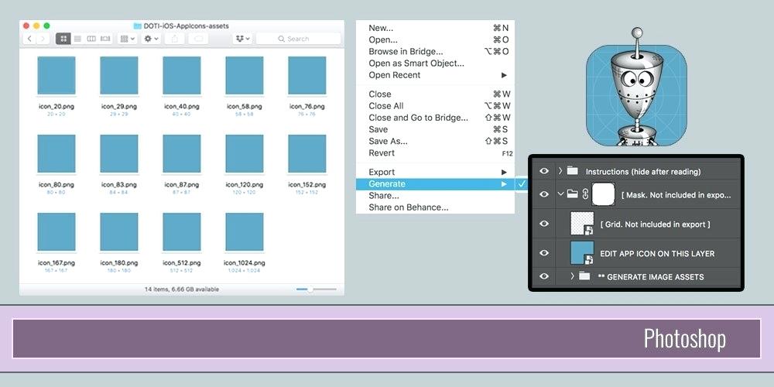Expand the highlighted Generate submenu
This screenshot has height=387, width=774.
(x=435, y=184)
